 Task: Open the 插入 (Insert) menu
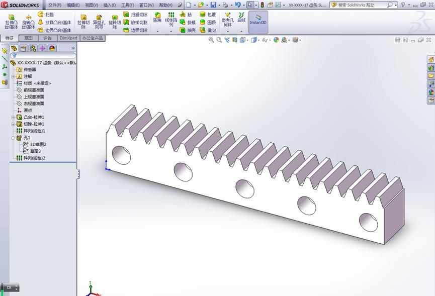(x=108, y=4)
